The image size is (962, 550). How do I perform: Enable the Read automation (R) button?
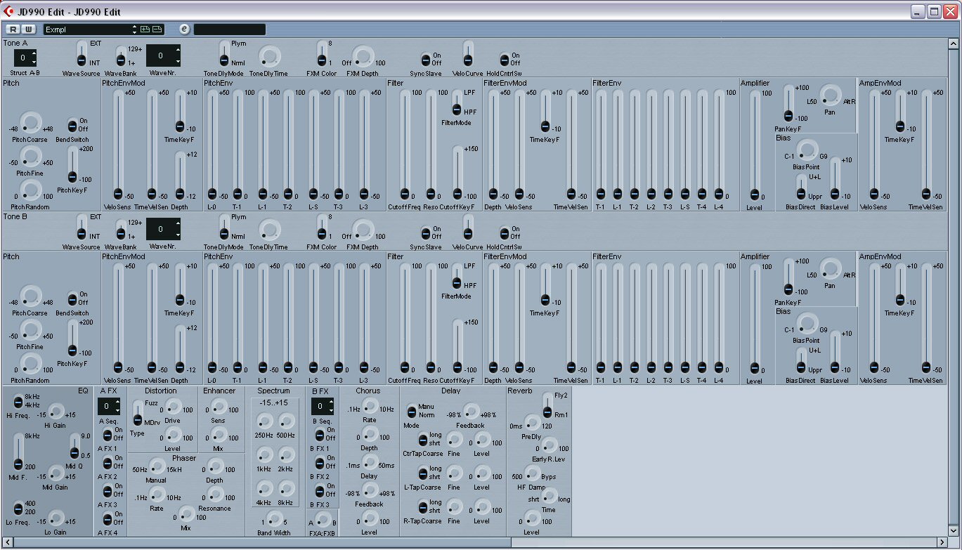(x=13, y=30)
